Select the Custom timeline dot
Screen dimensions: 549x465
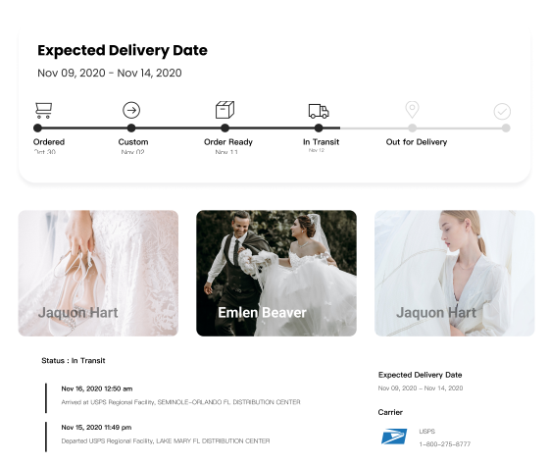(131, 129)
